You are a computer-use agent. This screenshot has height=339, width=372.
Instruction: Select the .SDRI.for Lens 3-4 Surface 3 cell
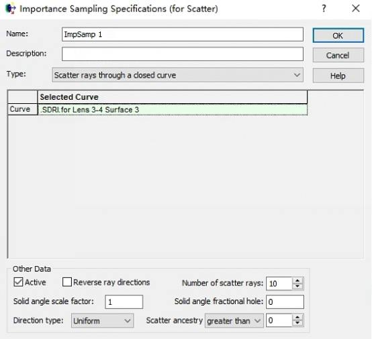173,110
